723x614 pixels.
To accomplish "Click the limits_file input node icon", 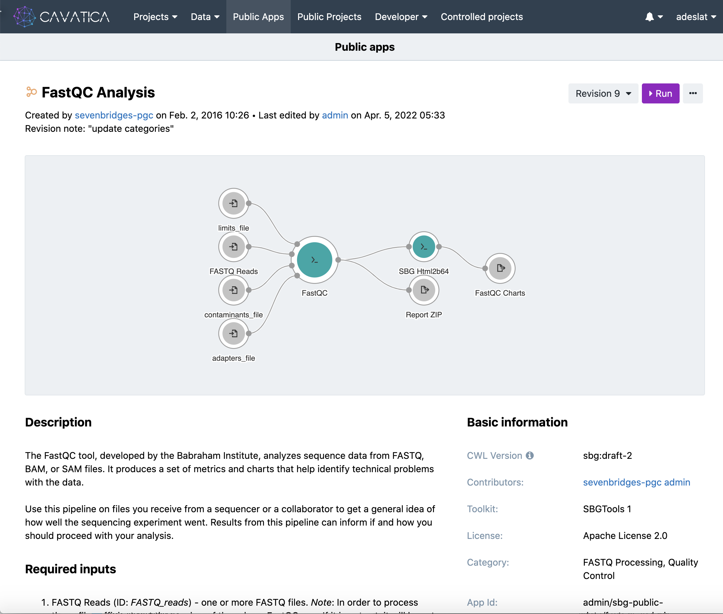I will coord(233,203).
